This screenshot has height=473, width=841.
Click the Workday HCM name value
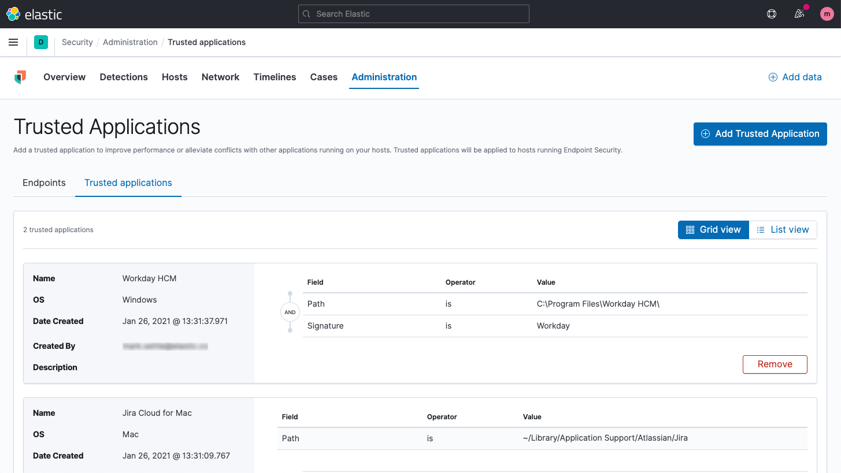pos(149,278)
